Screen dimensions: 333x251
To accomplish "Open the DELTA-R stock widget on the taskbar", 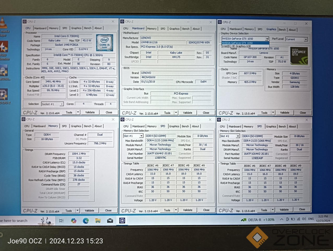I will pos(258,220).
